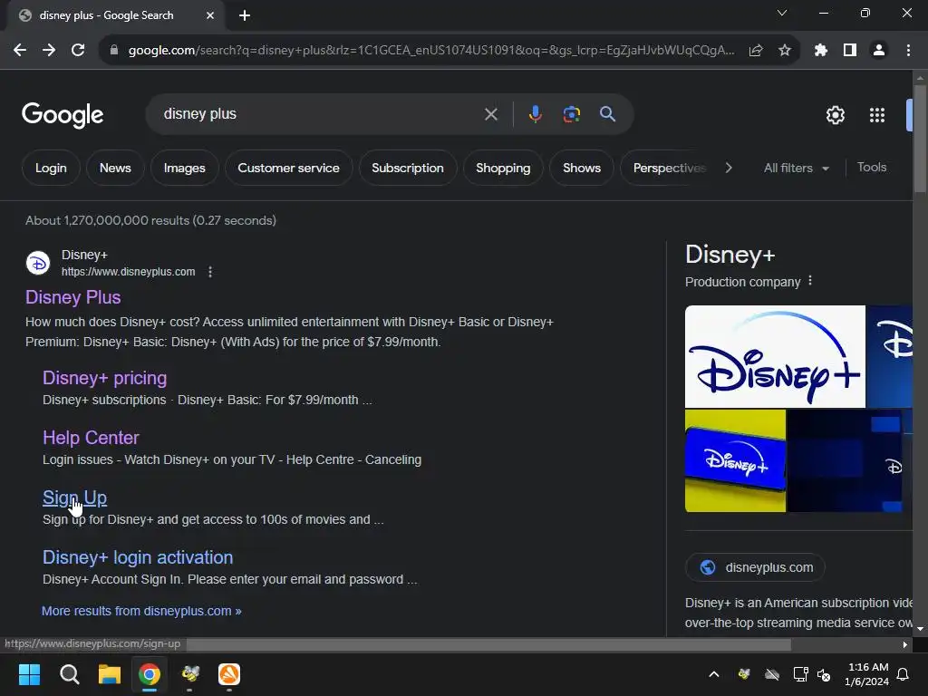Open the notifications bell
The height and width of the screenshot is (696, 928).
tap(903, 674)
